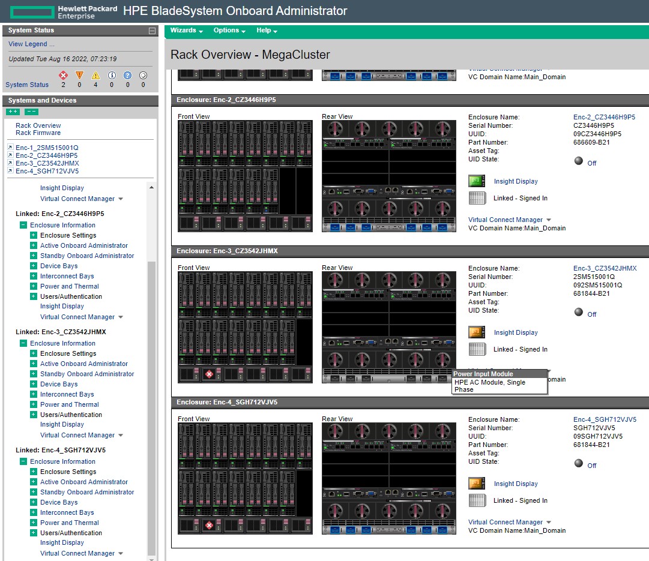
Task: Collapse all tree nodes with the minus button
Action: tap(31, 112)
